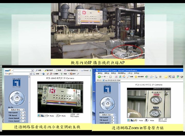Tilt camera up in Internet Explorer PTZ pad
This screenshot has width=185, height=139.
pyautogui.click(x=107, y=99)
